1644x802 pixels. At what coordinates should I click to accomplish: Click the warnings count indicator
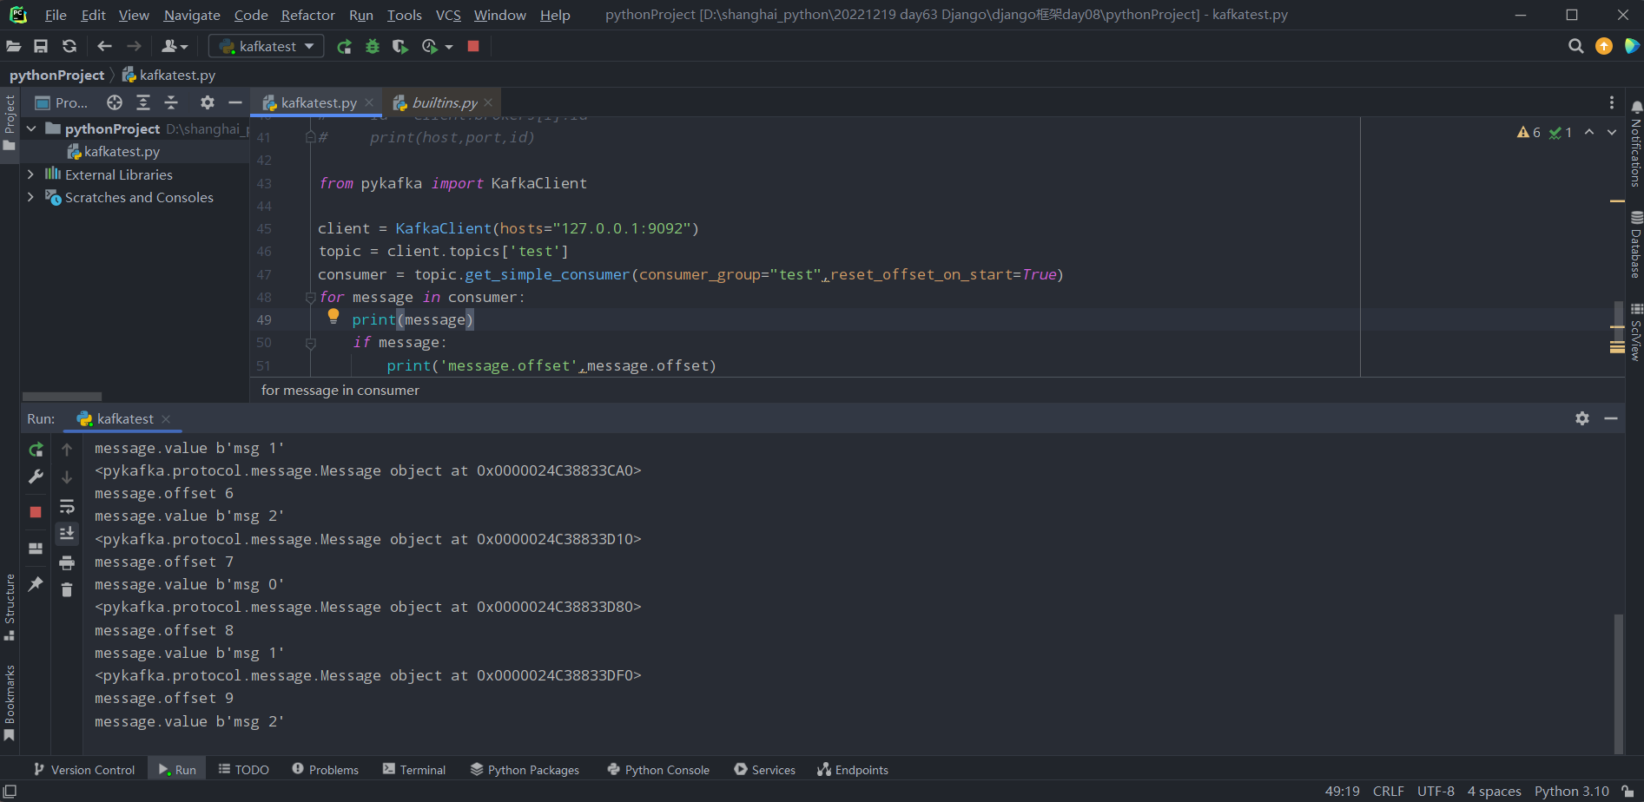(1528, 132)
